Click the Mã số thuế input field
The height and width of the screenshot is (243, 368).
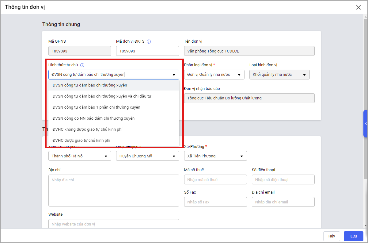(x=215, y=179)
